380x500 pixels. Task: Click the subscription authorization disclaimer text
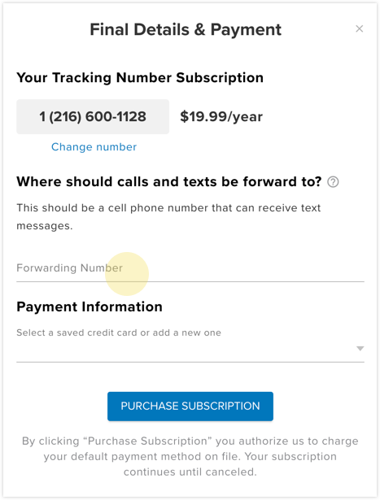(190, 456)
